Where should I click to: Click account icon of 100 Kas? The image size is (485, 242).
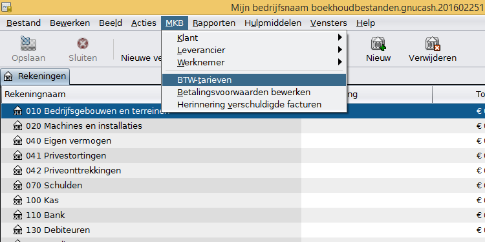pyautogui.click(x=18, y=200)
